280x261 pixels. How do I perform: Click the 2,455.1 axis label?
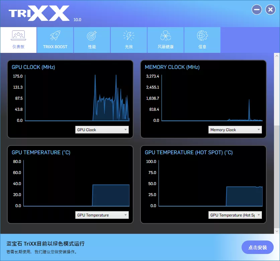click(153, 87)
